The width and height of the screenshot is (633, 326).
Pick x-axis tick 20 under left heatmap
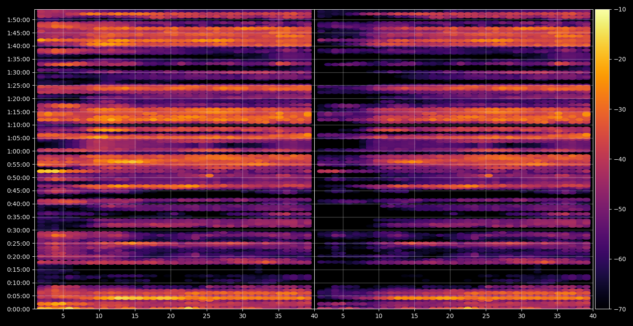tap(171, 316)
